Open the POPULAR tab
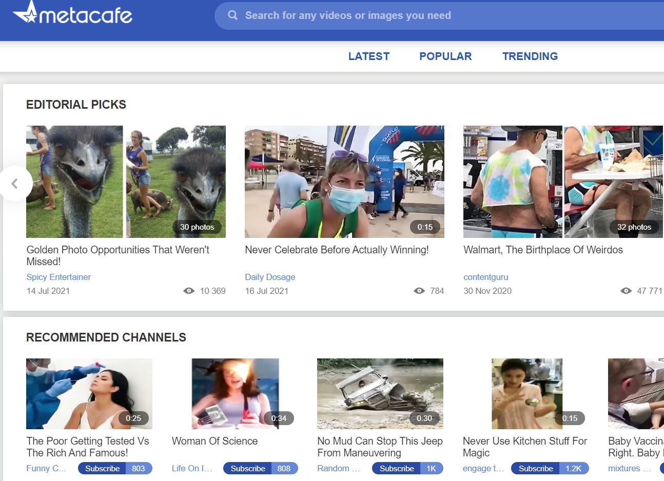Image resolution: width=664 pixels, height=481 pixels. click(x=445, y=56)
